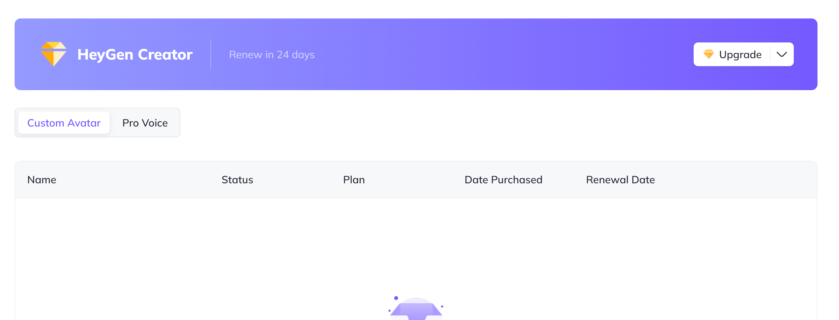
Task: Click the Plan column header
Action: 354,180
